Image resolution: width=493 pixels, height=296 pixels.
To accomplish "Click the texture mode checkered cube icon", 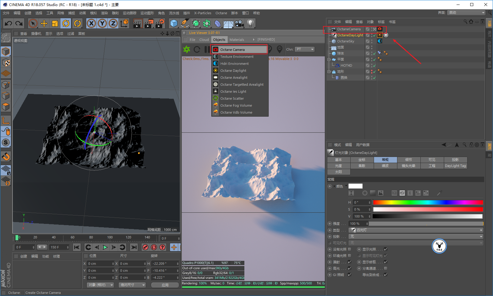I will [x=6, y=63].
